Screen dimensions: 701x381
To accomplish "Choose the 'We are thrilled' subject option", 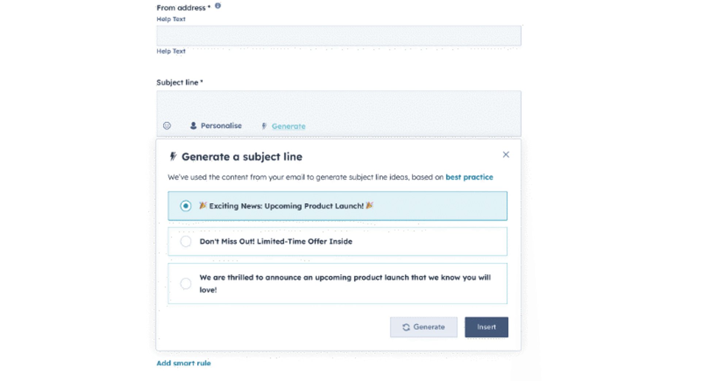I will 185,284.
